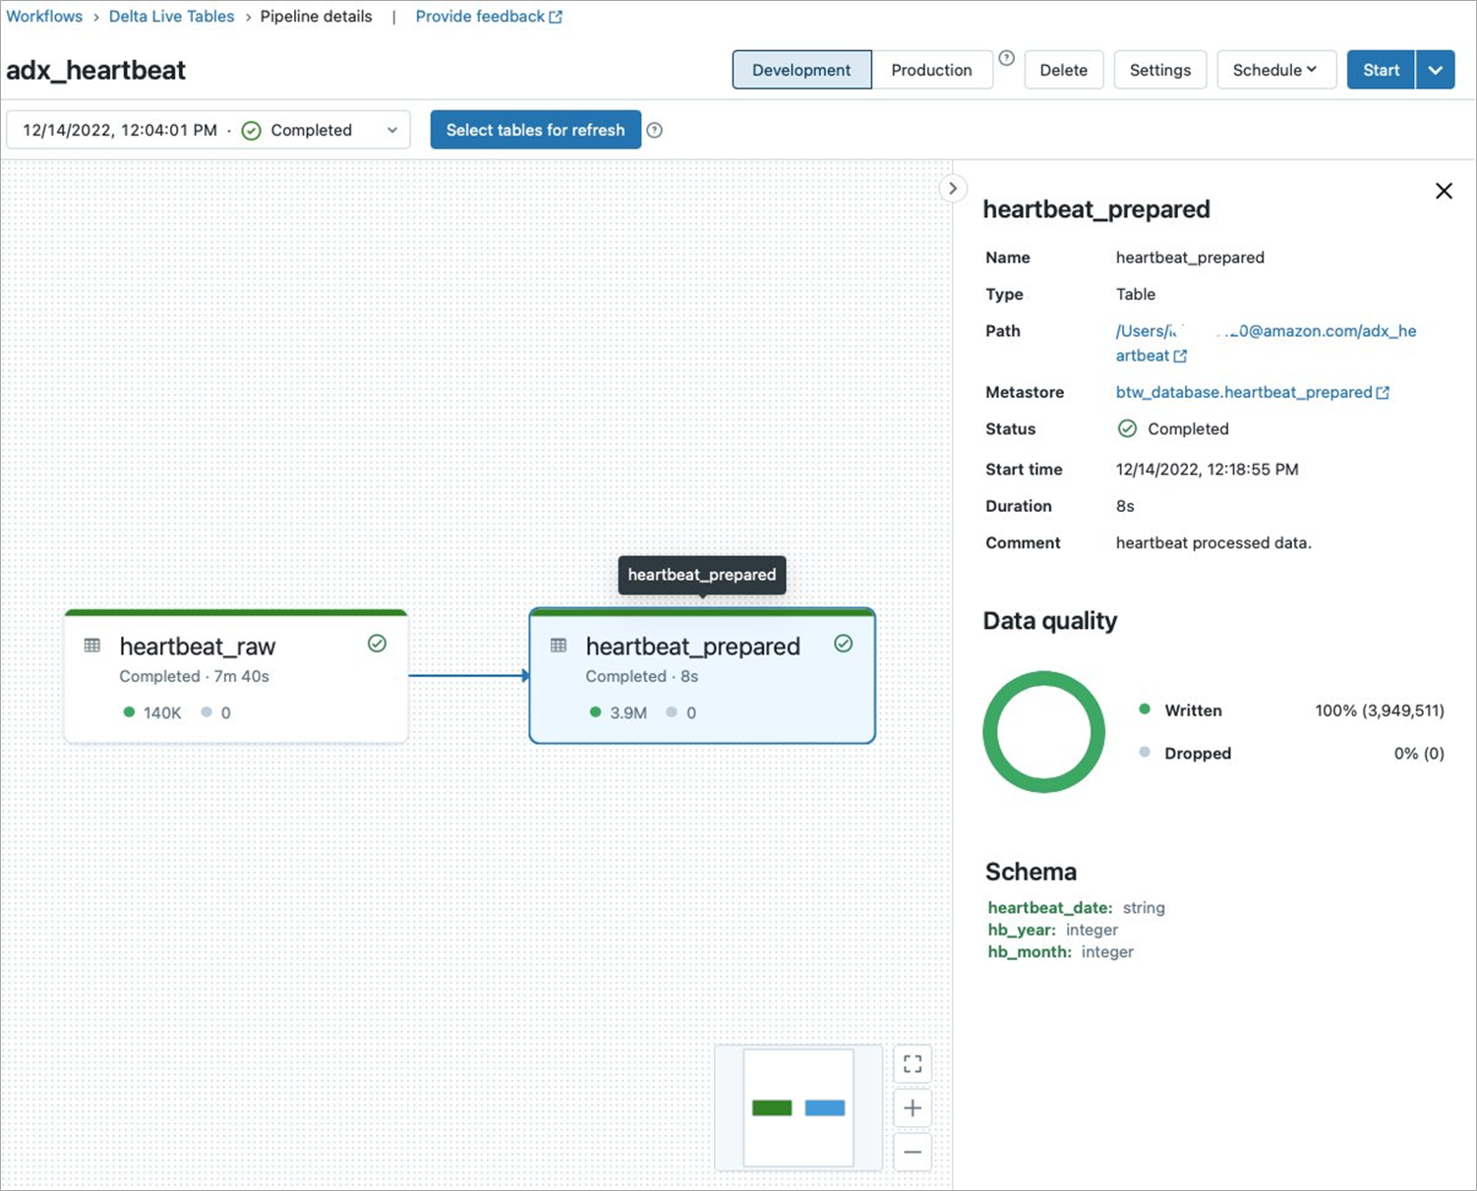Click the Duration value 8s in details
The image size is (1477, 1191).
pos(1125,506)
